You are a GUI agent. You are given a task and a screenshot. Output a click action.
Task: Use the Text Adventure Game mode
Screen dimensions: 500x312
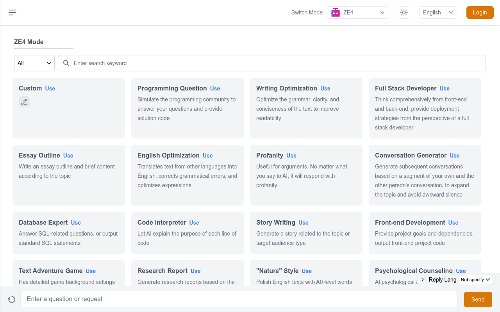point(91,271)
